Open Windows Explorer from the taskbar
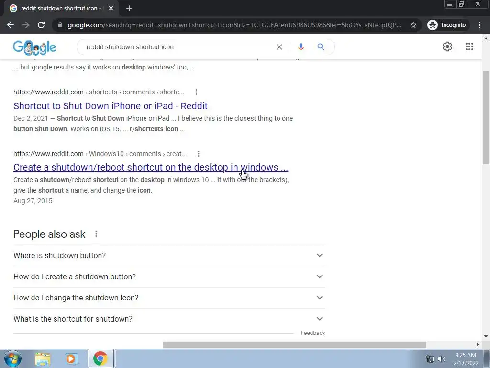Screen dimensions: 490x368 [x=43, y=359]
